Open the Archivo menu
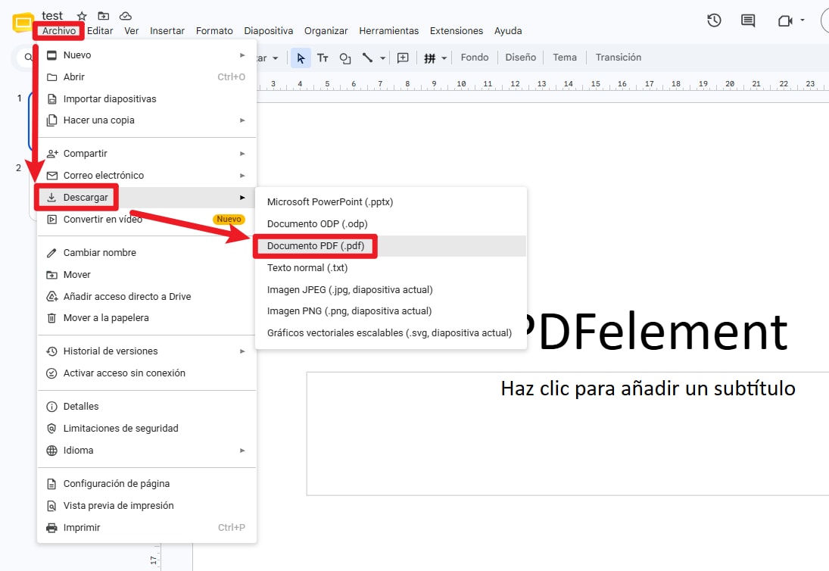 [x=59, y=30]
